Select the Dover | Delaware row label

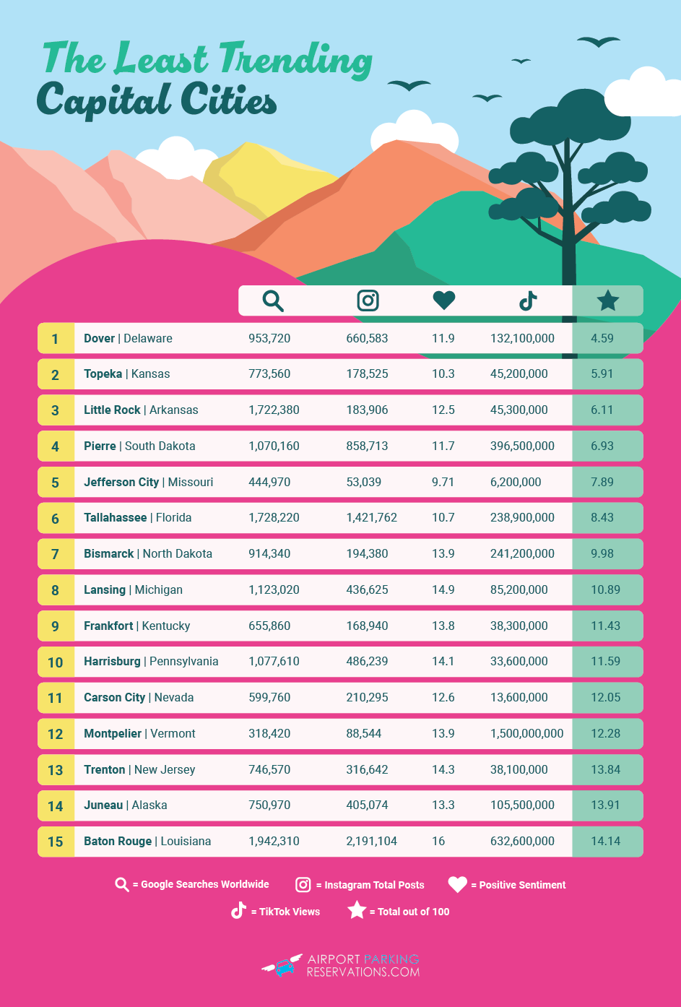[x=128, y=338]
